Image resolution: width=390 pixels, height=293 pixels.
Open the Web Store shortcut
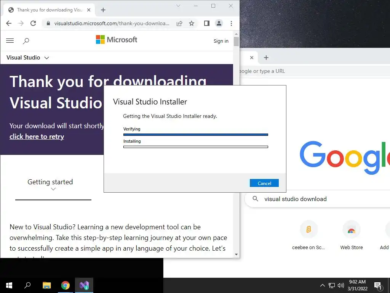pyautogui.click(x=352, y=235)
